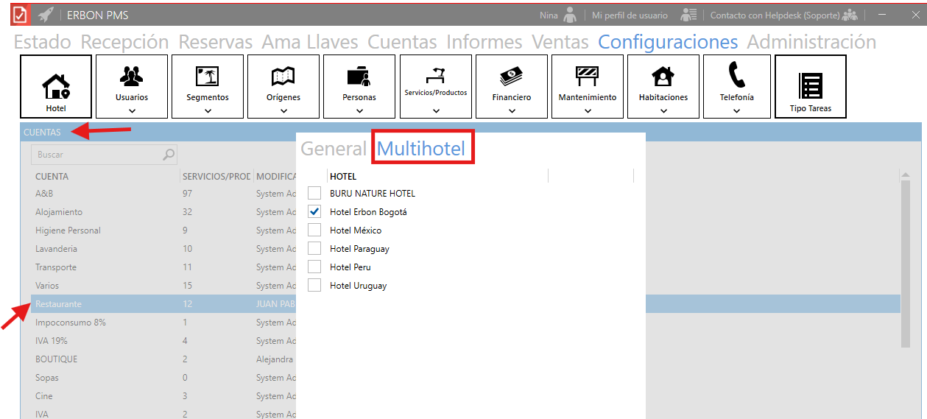927x419 pixels.
Task: Click the Usuarios people icon
Action: [132, 76]
